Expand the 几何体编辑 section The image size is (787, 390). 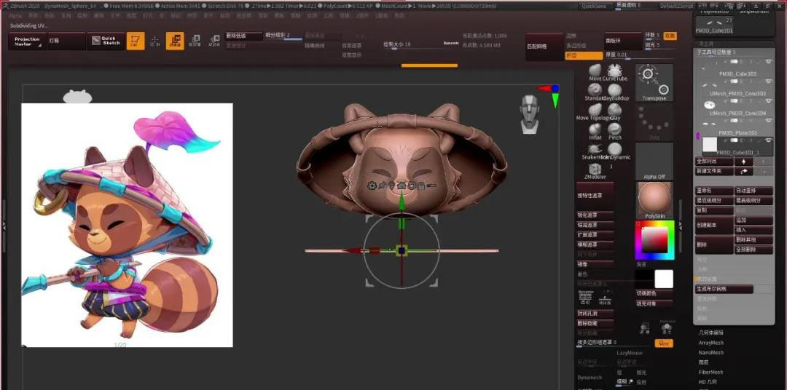pyautogui.click(x=710, y=333)
